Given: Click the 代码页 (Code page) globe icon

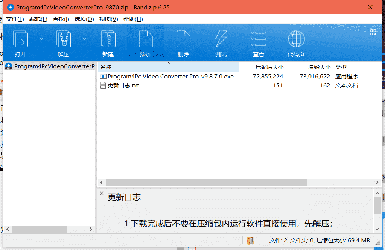Looking at the screenshot, I should [296, 39].
